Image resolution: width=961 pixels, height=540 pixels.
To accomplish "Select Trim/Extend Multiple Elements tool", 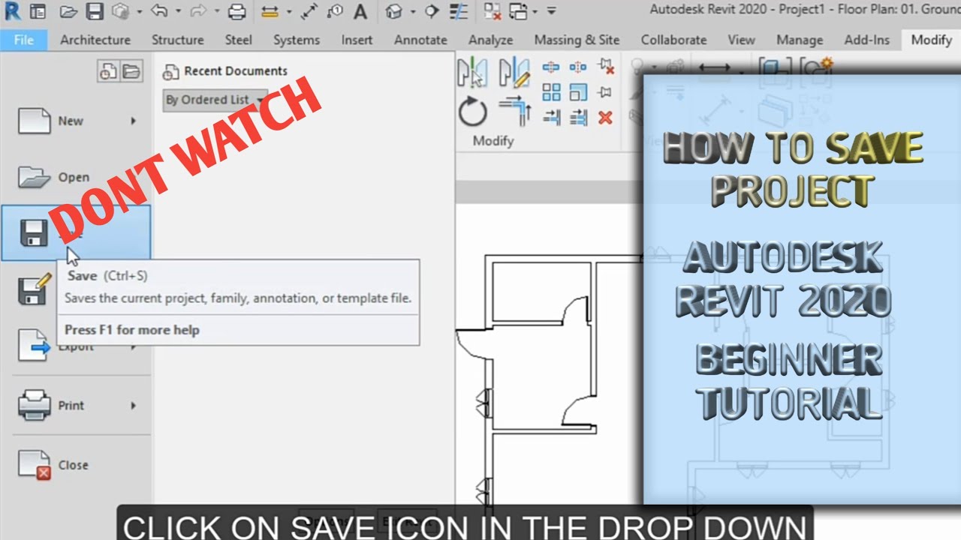I will point(578,117).
